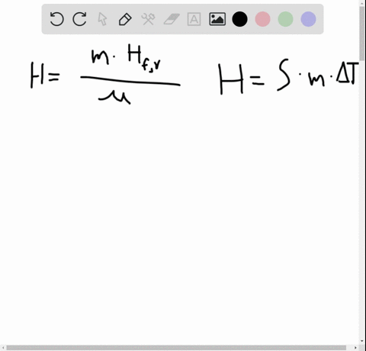Set pen color to black
The width and height of the screenshot is (366, 351).
point(239,19)
